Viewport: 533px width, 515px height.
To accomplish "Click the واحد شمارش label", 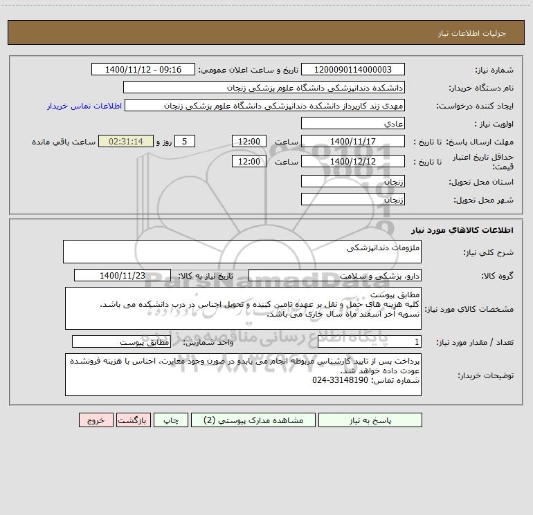I will (208, 342).
